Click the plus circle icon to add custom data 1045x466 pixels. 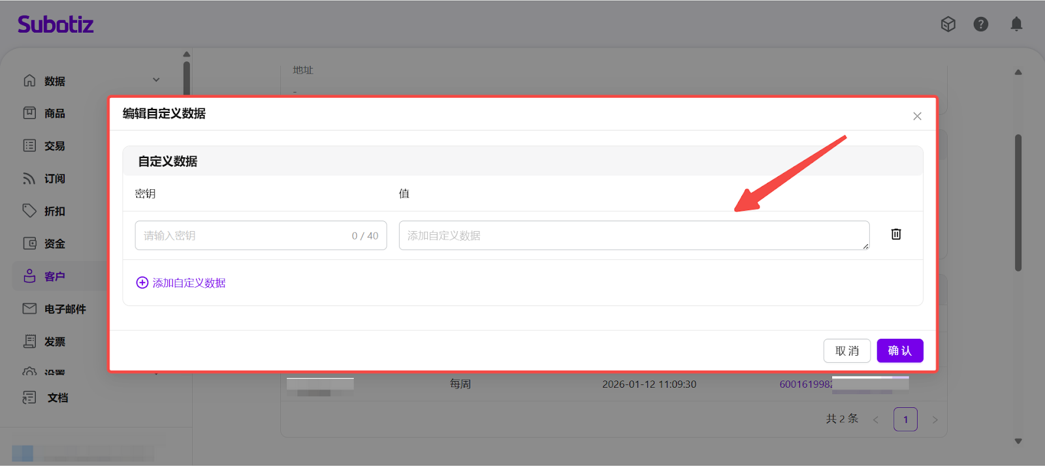(x=142, y=283)
